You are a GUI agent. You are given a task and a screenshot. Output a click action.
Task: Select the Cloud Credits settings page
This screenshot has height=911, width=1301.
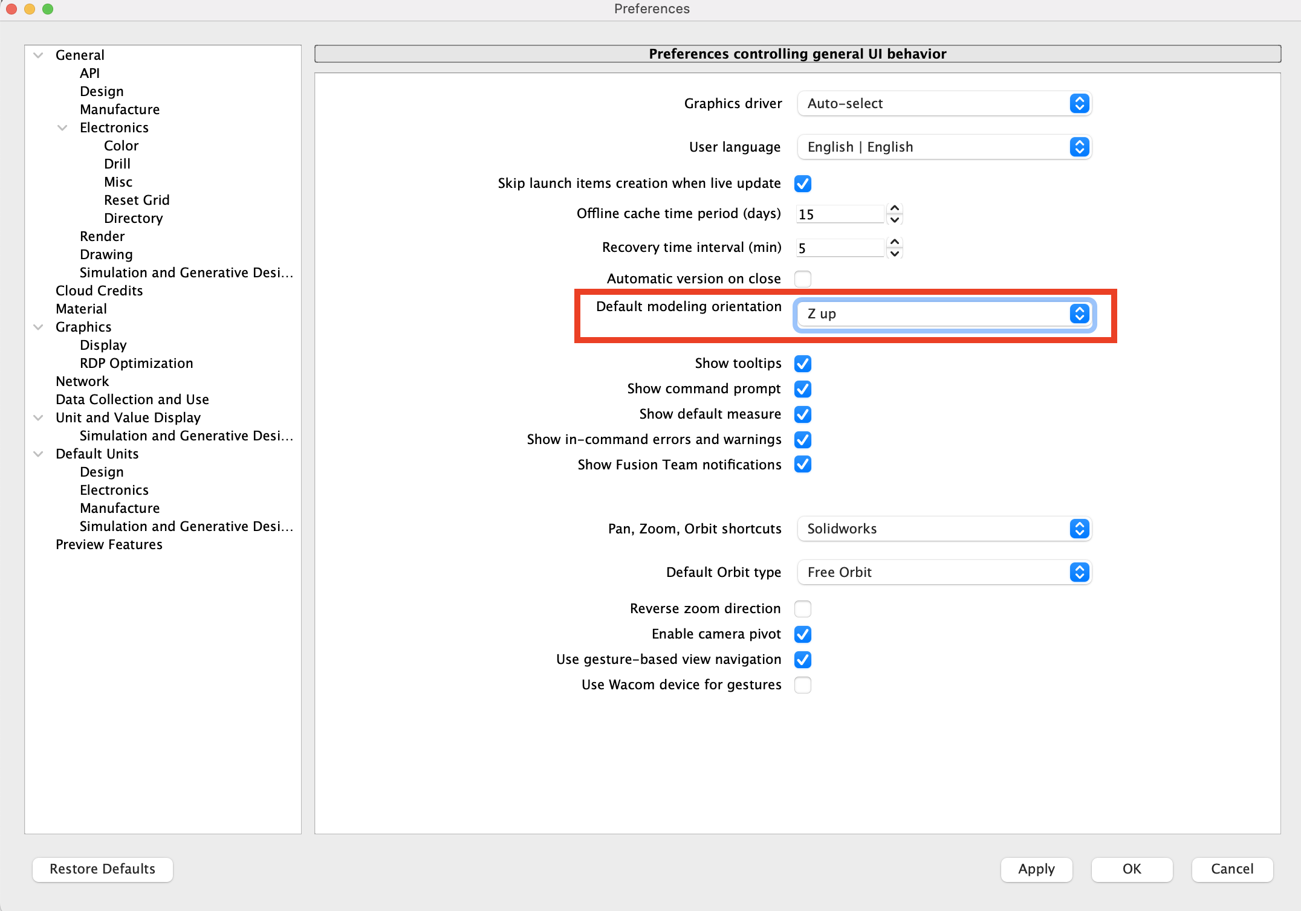99,291
